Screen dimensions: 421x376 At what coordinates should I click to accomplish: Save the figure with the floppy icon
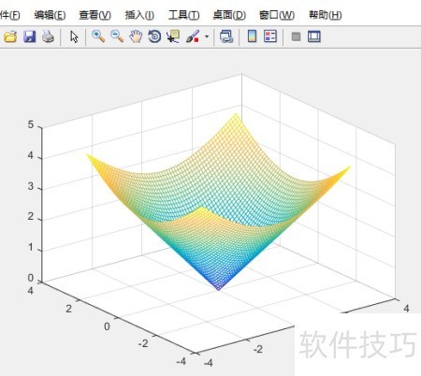click(x=30, y=36)
